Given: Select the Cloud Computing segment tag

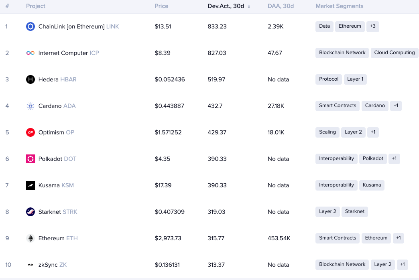Looking at the screenshot, I should 395,53.
